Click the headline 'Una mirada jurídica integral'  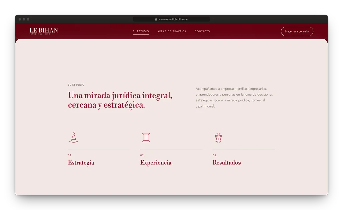120,100
